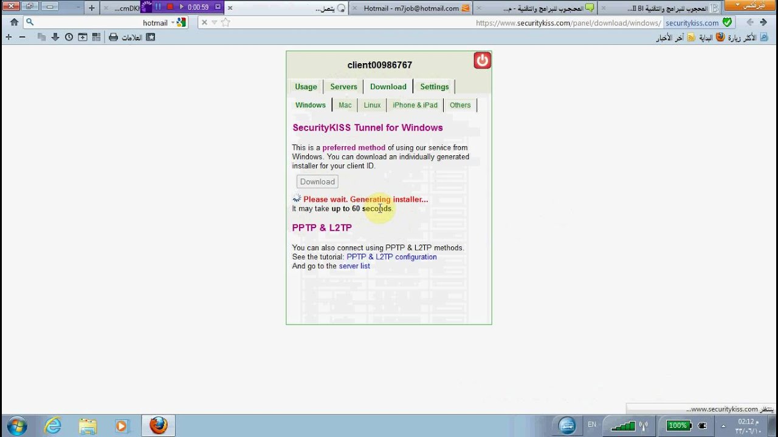778x437 pixels.
Task: Bookmark this page with the star
Action: [225, 22]
